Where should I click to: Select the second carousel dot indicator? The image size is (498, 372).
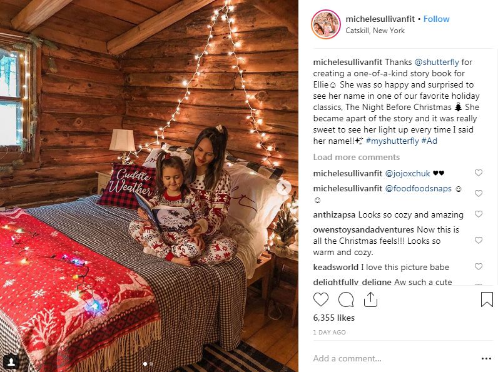click(x=151, y=364)
